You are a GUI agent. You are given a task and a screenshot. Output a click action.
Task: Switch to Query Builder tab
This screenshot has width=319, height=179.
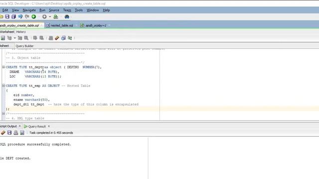coord(24,46)
